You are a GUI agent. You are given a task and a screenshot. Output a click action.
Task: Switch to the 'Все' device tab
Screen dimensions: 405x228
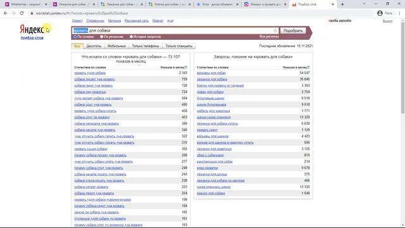[x=77, y=46]
